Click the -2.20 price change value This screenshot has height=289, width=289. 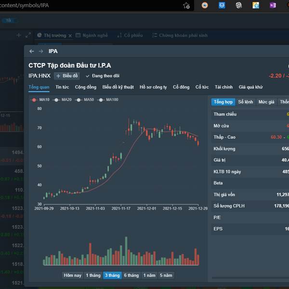(x=275, y=76)
